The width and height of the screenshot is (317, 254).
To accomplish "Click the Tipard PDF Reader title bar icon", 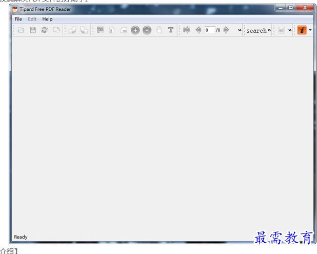I will click(15, 9).
